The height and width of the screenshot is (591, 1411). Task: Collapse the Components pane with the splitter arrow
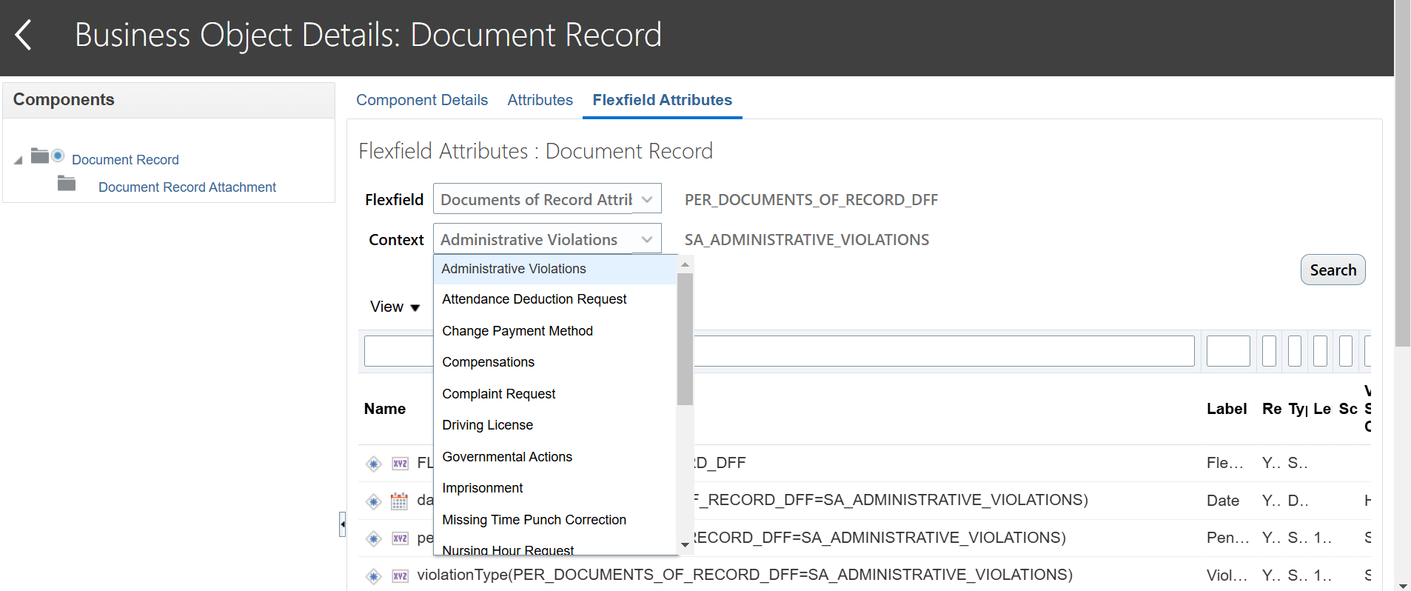coord(342,524)
